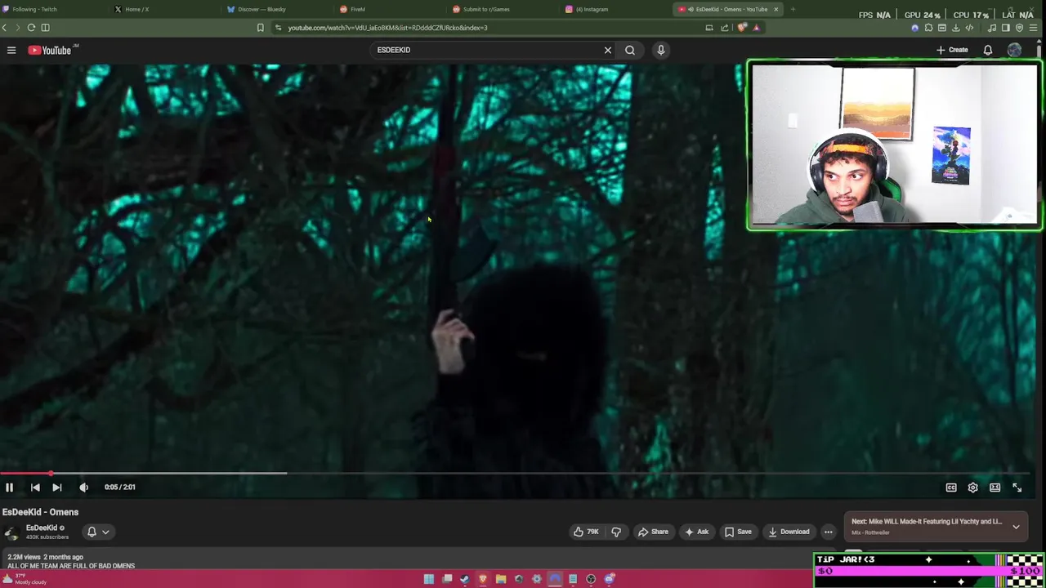Open Steam from the taskbar

tap(465, 579)
